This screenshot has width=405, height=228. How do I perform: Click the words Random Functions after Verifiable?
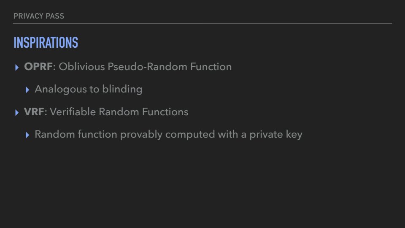143,112
